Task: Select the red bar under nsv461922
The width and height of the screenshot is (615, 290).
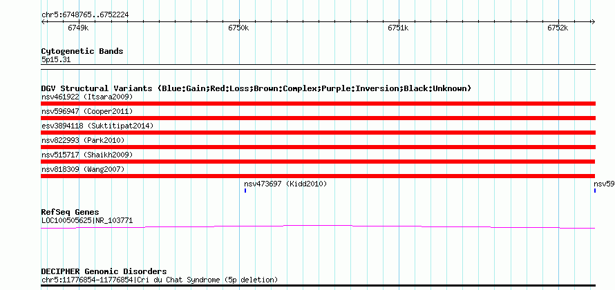Action: coord(318,104)
